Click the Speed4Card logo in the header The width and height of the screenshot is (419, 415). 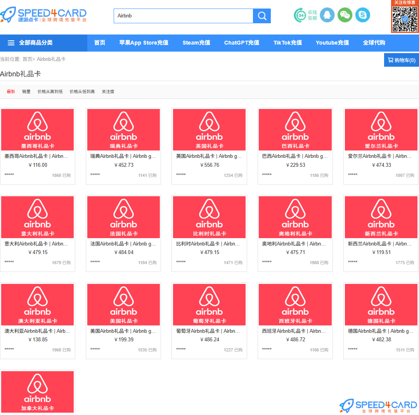point(43,15)
